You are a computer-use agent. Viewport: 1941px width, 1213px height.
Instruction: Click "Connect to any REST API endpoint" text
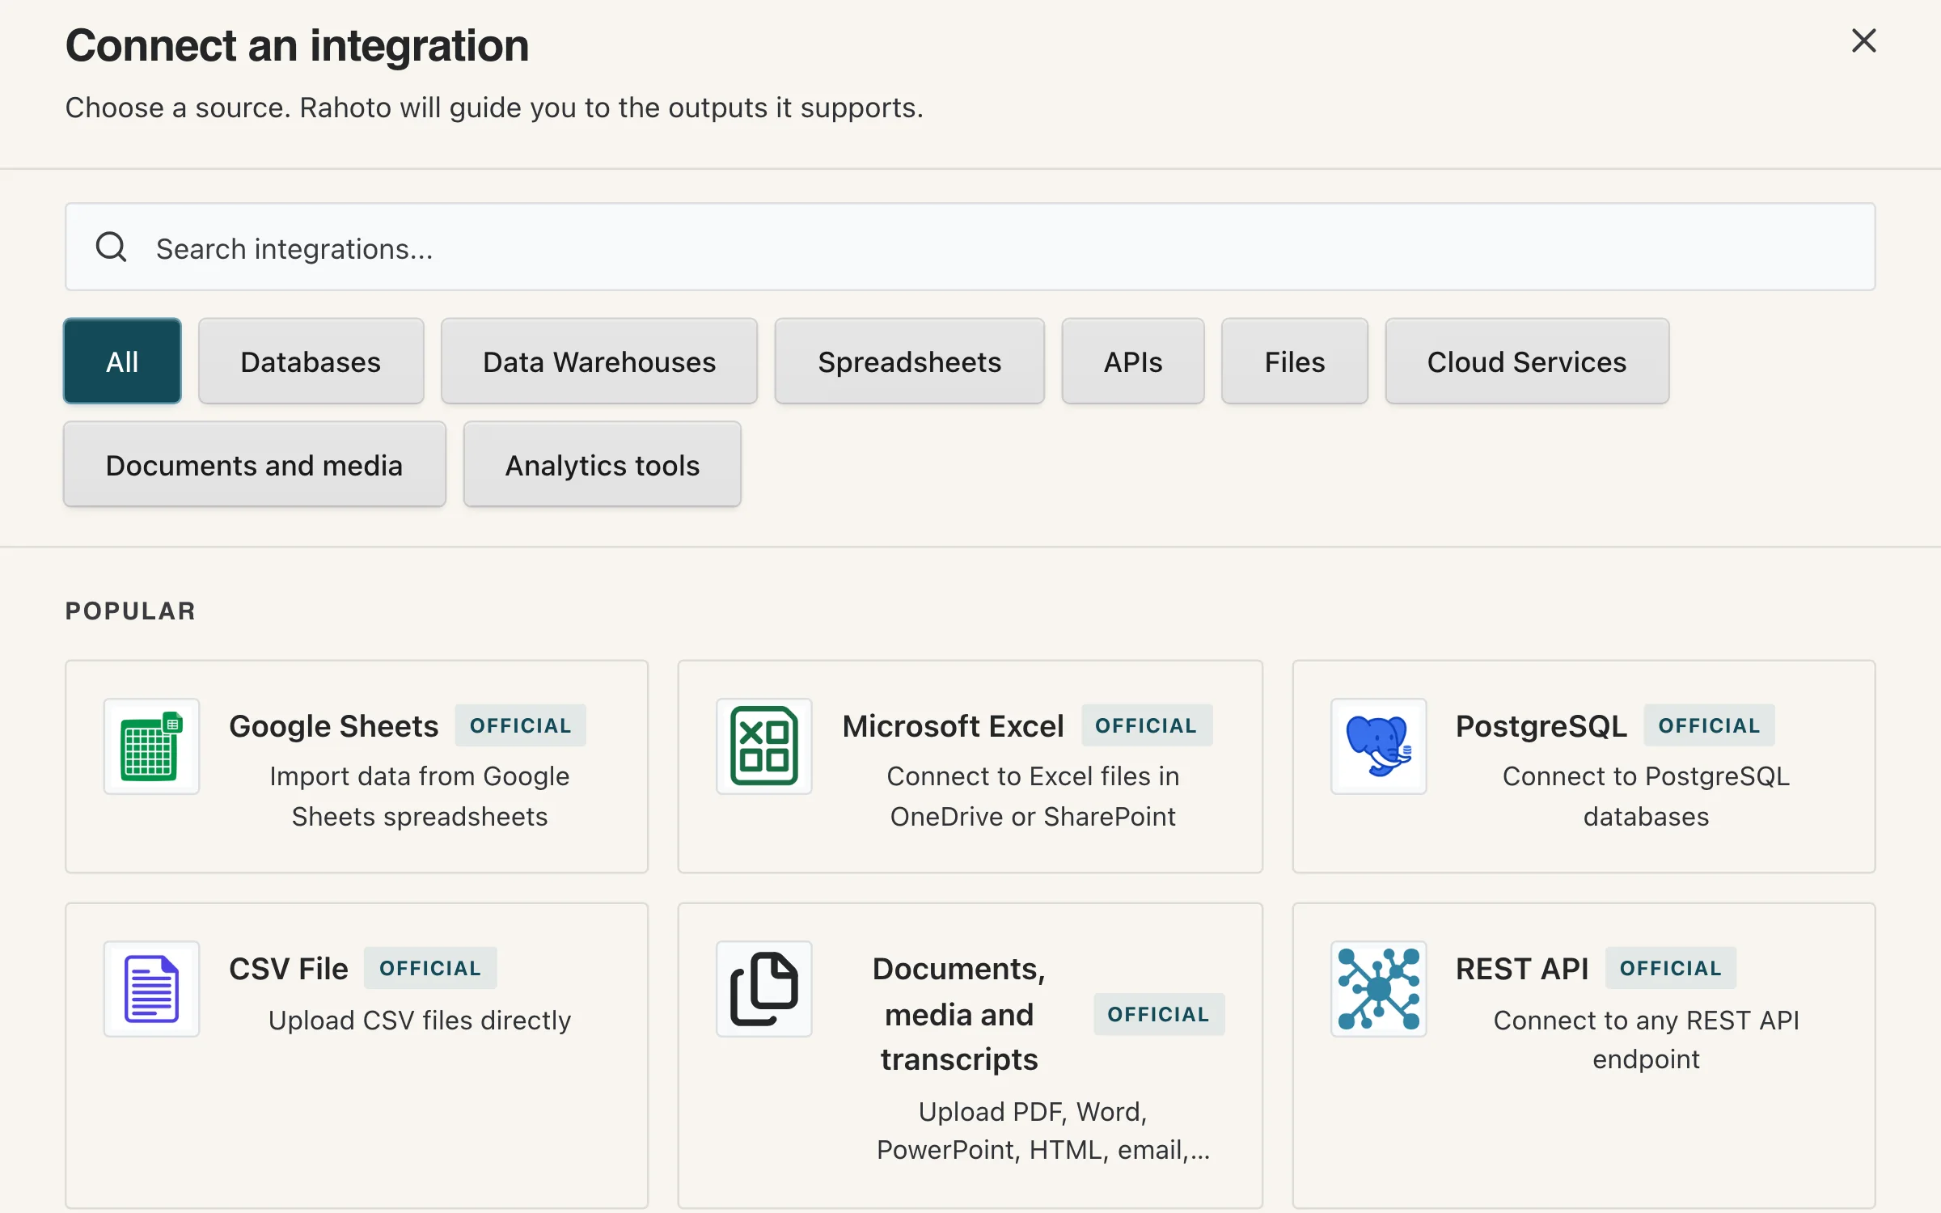pyautogui.click(x=1647, y=1040)
